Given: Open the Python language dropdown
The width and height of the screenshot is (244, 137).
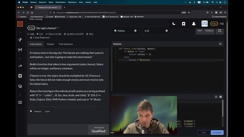Looking at the screenshot, I should point(125,31).
